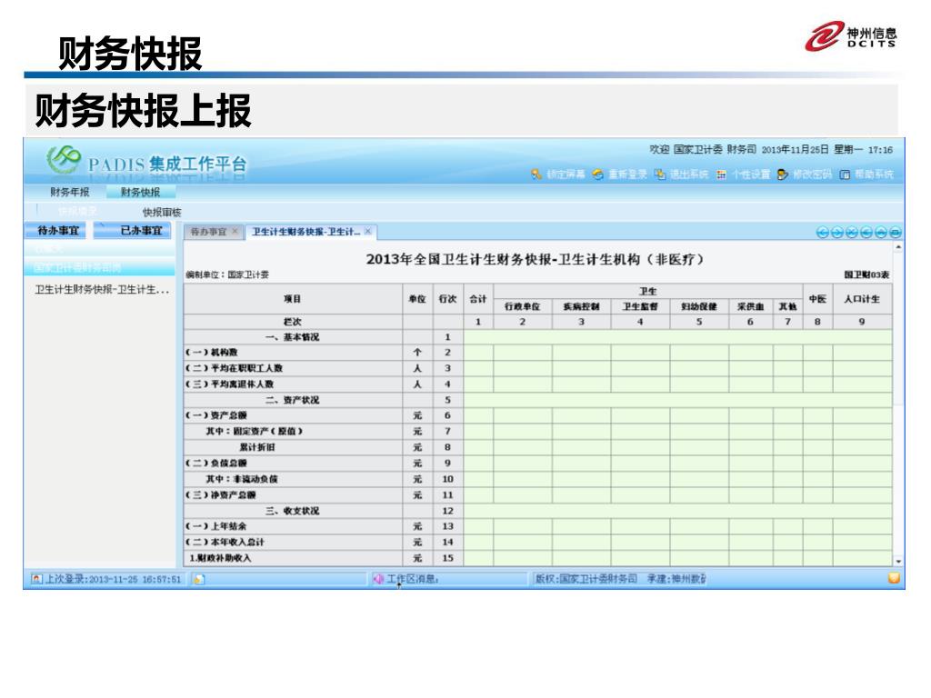Click the 三、收支状况 section row
The width and height of the screenshot is (931, 698).
293,511
